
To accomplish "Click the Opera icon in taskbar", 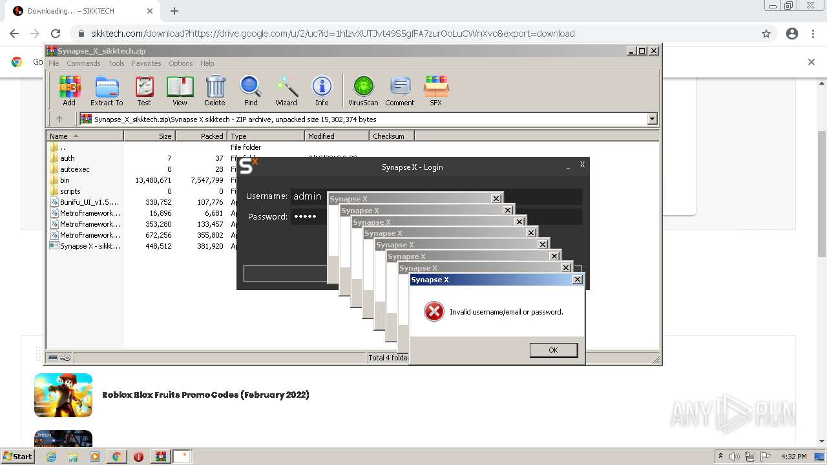I will pyautogui.click(x=138, y=457).
